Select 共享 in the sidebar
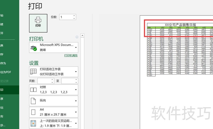 pyautogui.click(x=10, y=99)
